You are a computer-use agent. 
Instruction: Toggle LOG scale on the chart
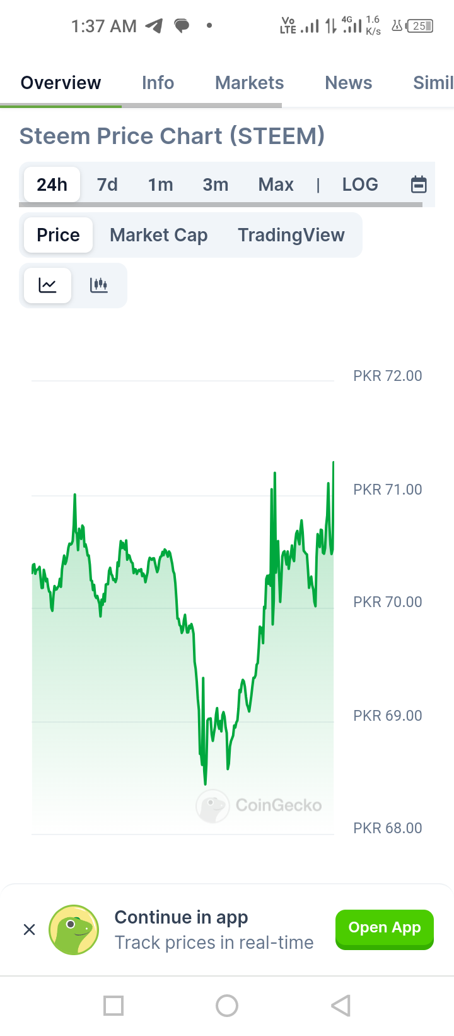point(360,184)
